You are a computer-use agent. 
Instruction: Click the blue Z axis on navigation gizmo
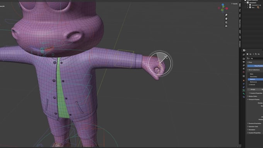click(223, 5)
